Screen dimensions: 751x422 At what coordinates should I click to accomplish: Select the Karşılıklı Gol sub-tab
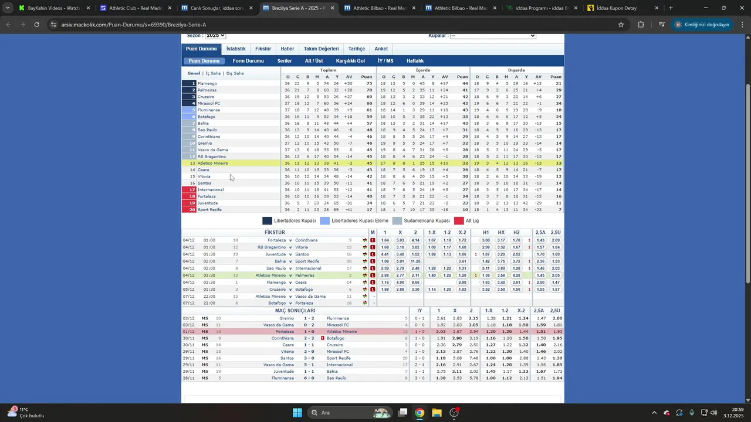pos(350,61)
